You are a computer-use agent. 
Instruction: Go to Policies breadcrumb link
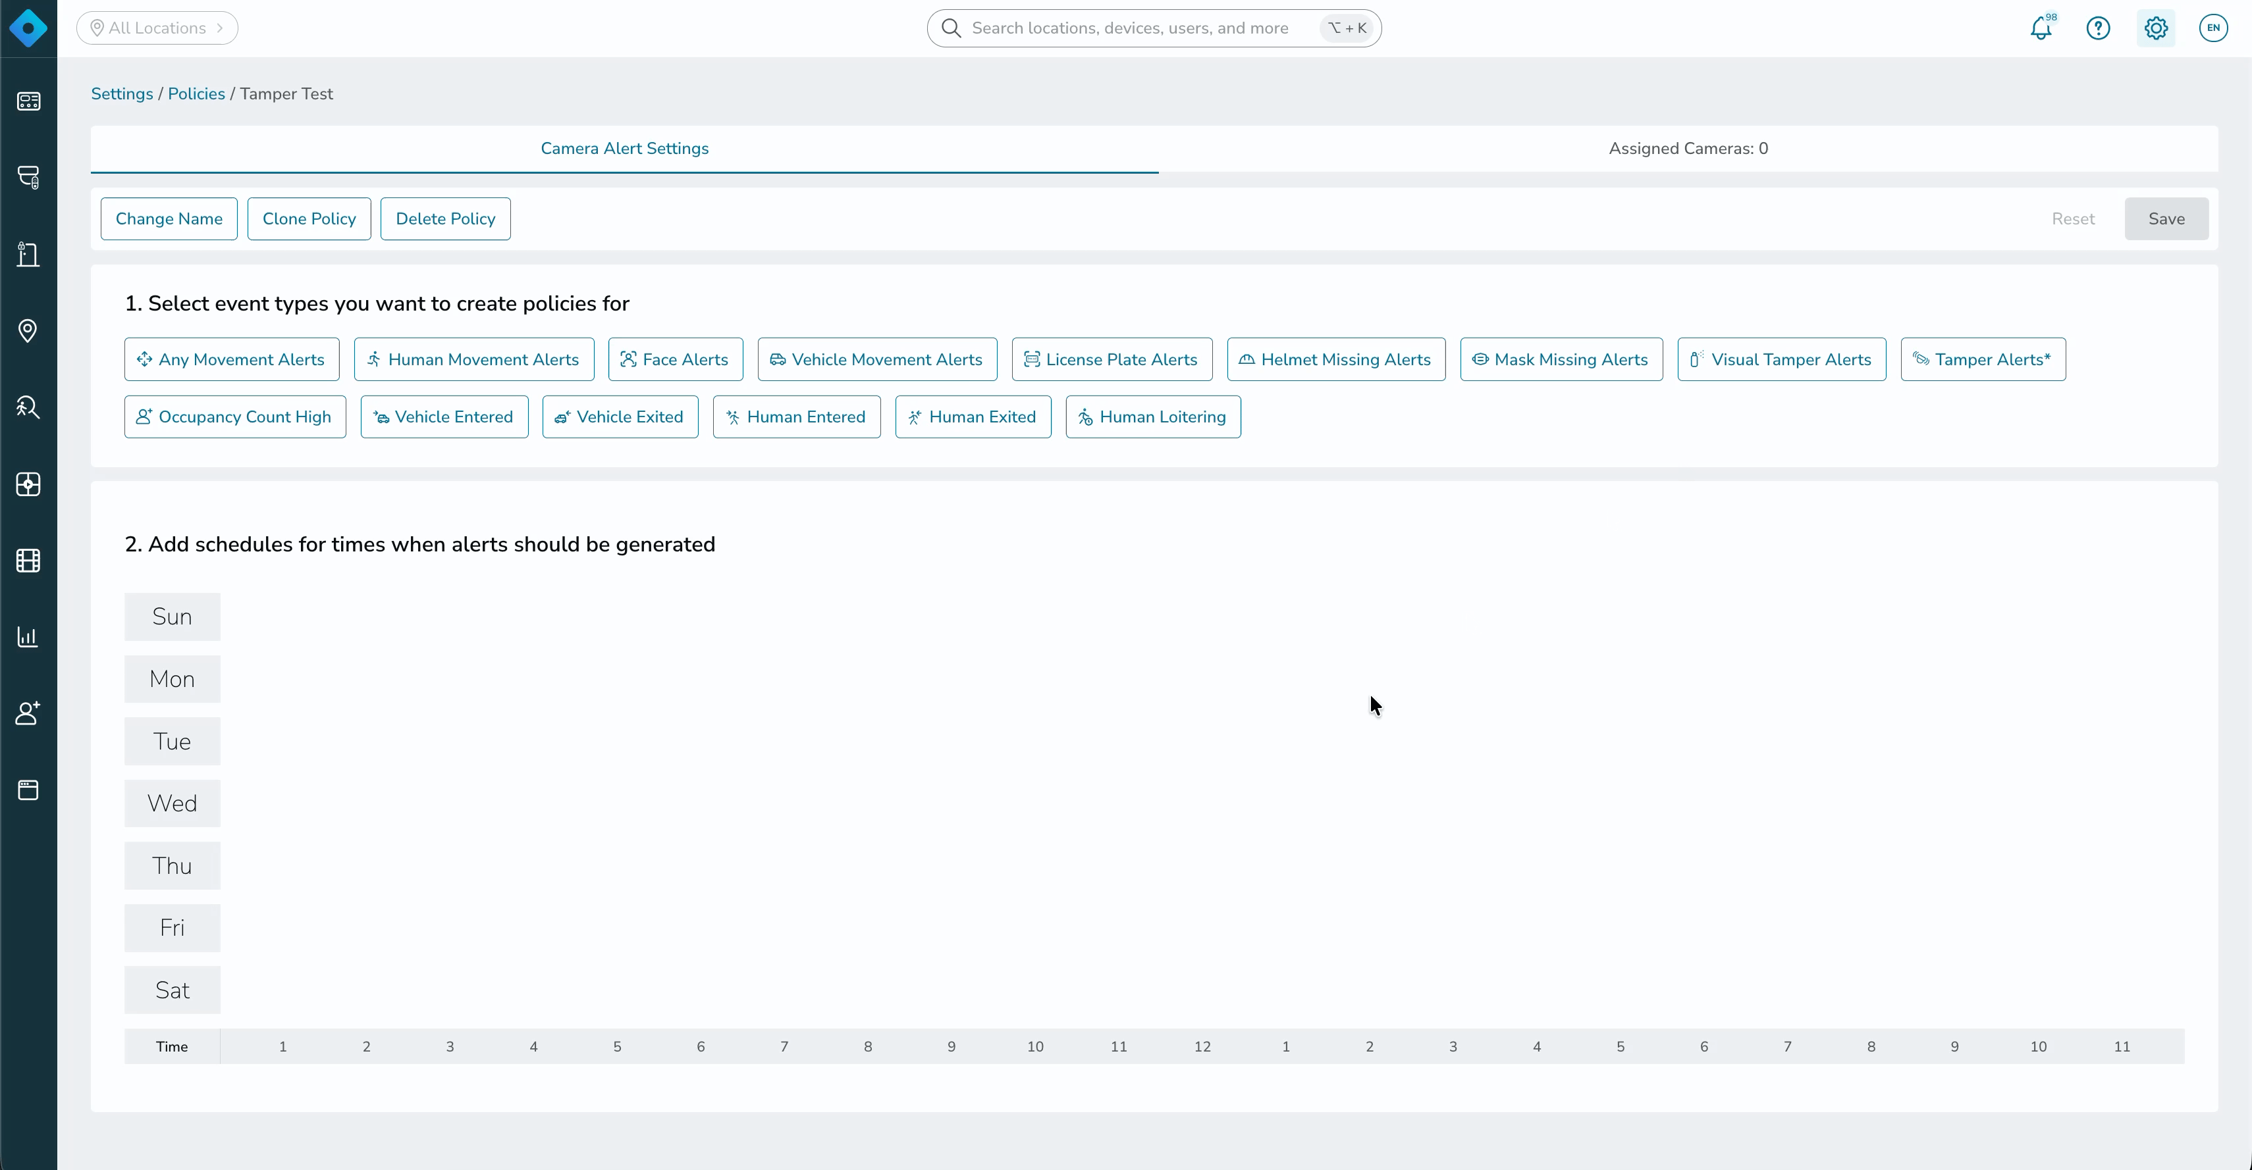(x=196, y=93)
